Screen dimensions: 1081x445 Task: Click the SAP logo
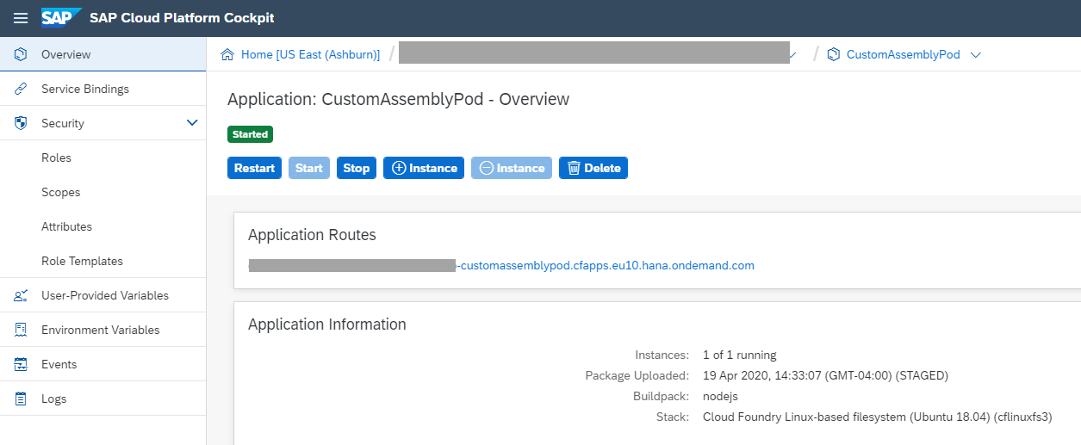pyautogui.click(x=61, y=18)
